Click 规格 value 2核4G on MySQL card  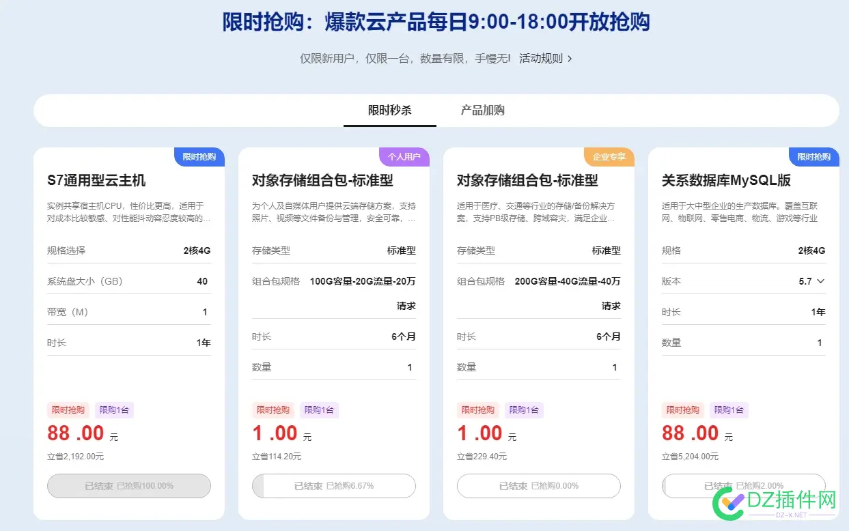click(811, 250)
